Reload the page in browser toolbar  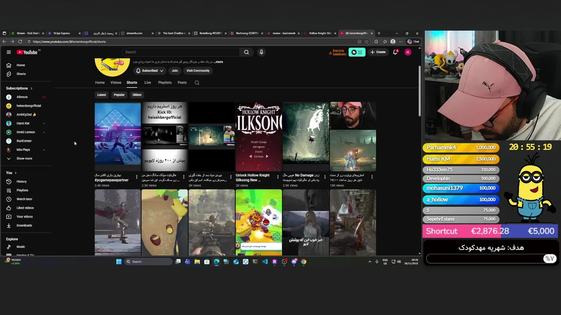tap(20, 42)
